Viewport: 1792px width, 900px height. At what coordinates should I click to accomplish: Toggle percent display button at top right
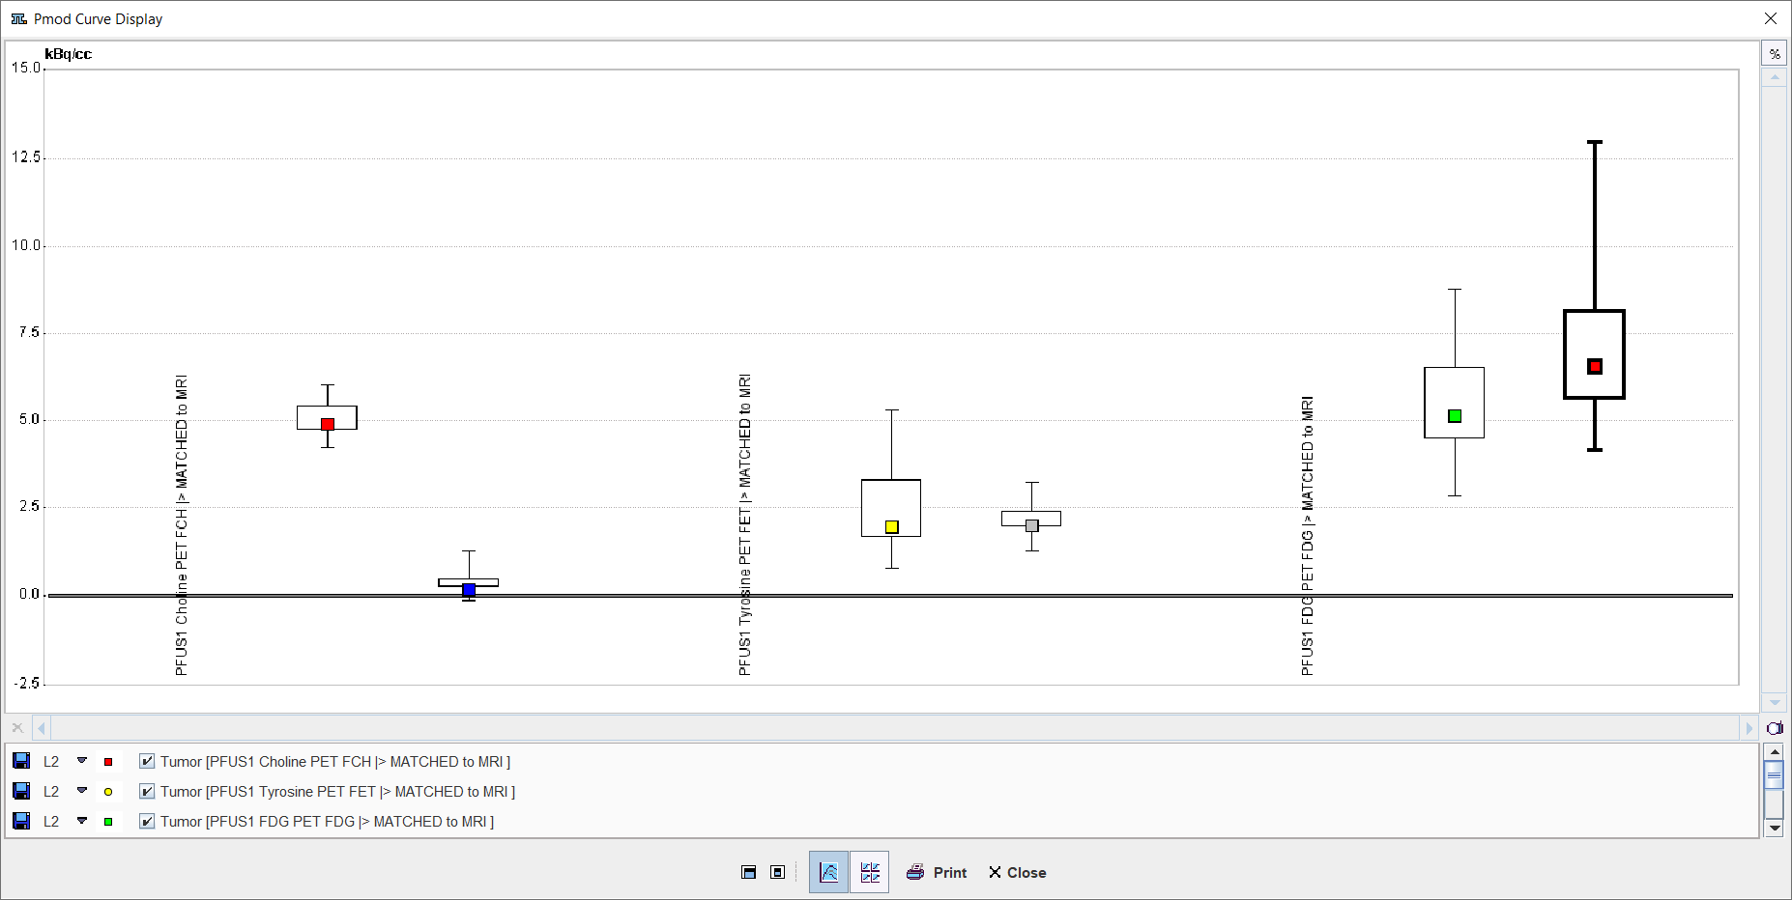tap(1775, 53)
